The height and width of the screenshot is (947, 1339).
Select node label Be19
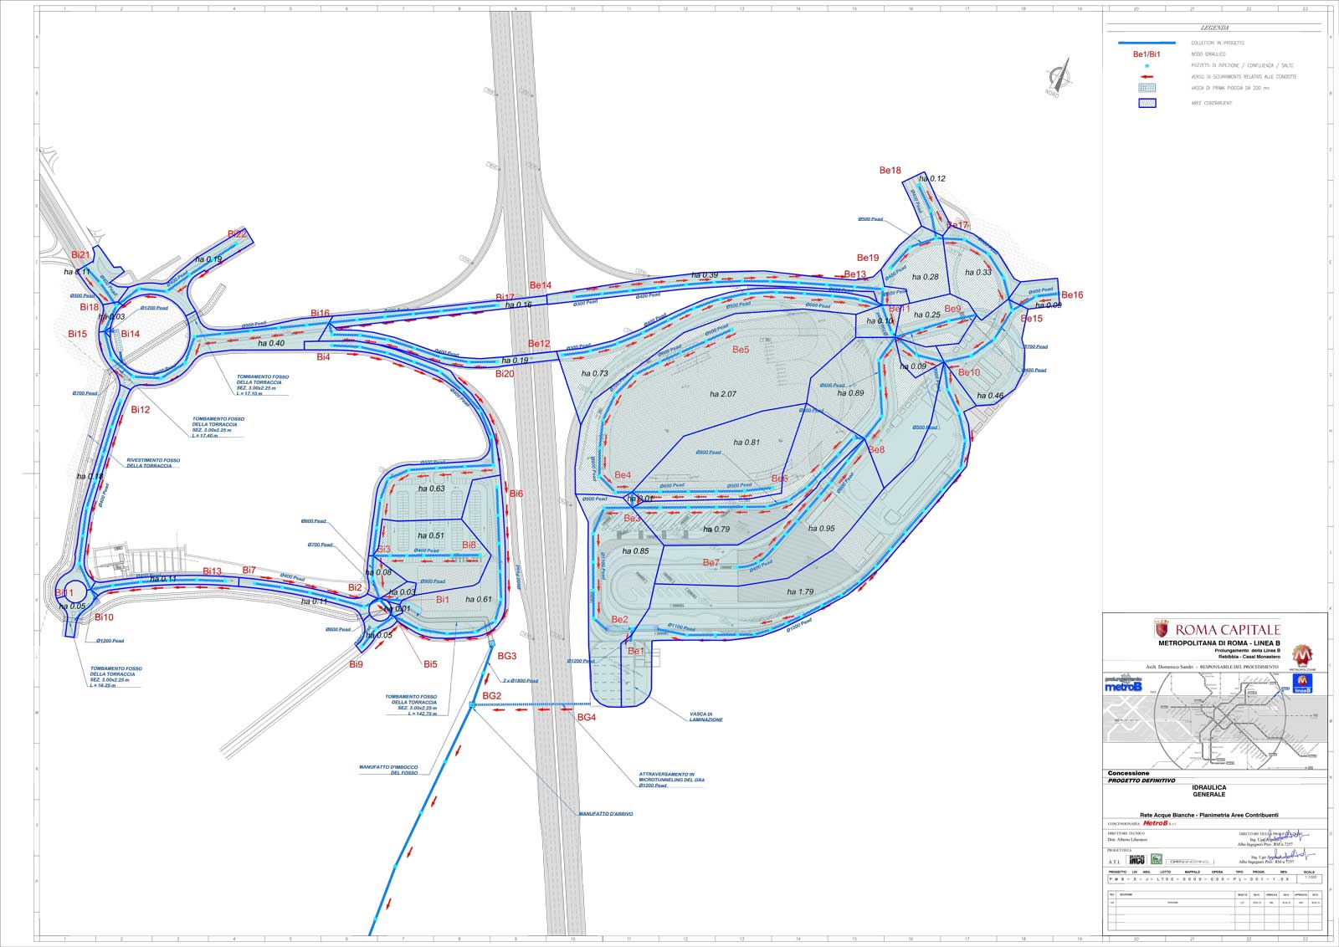868,259
